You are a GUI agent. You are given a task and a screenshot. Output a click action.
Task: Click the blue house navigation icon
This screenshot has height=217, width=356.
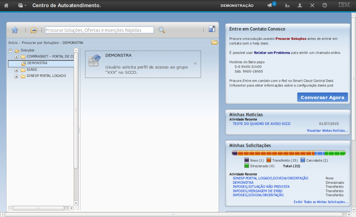tap(15, 30)
